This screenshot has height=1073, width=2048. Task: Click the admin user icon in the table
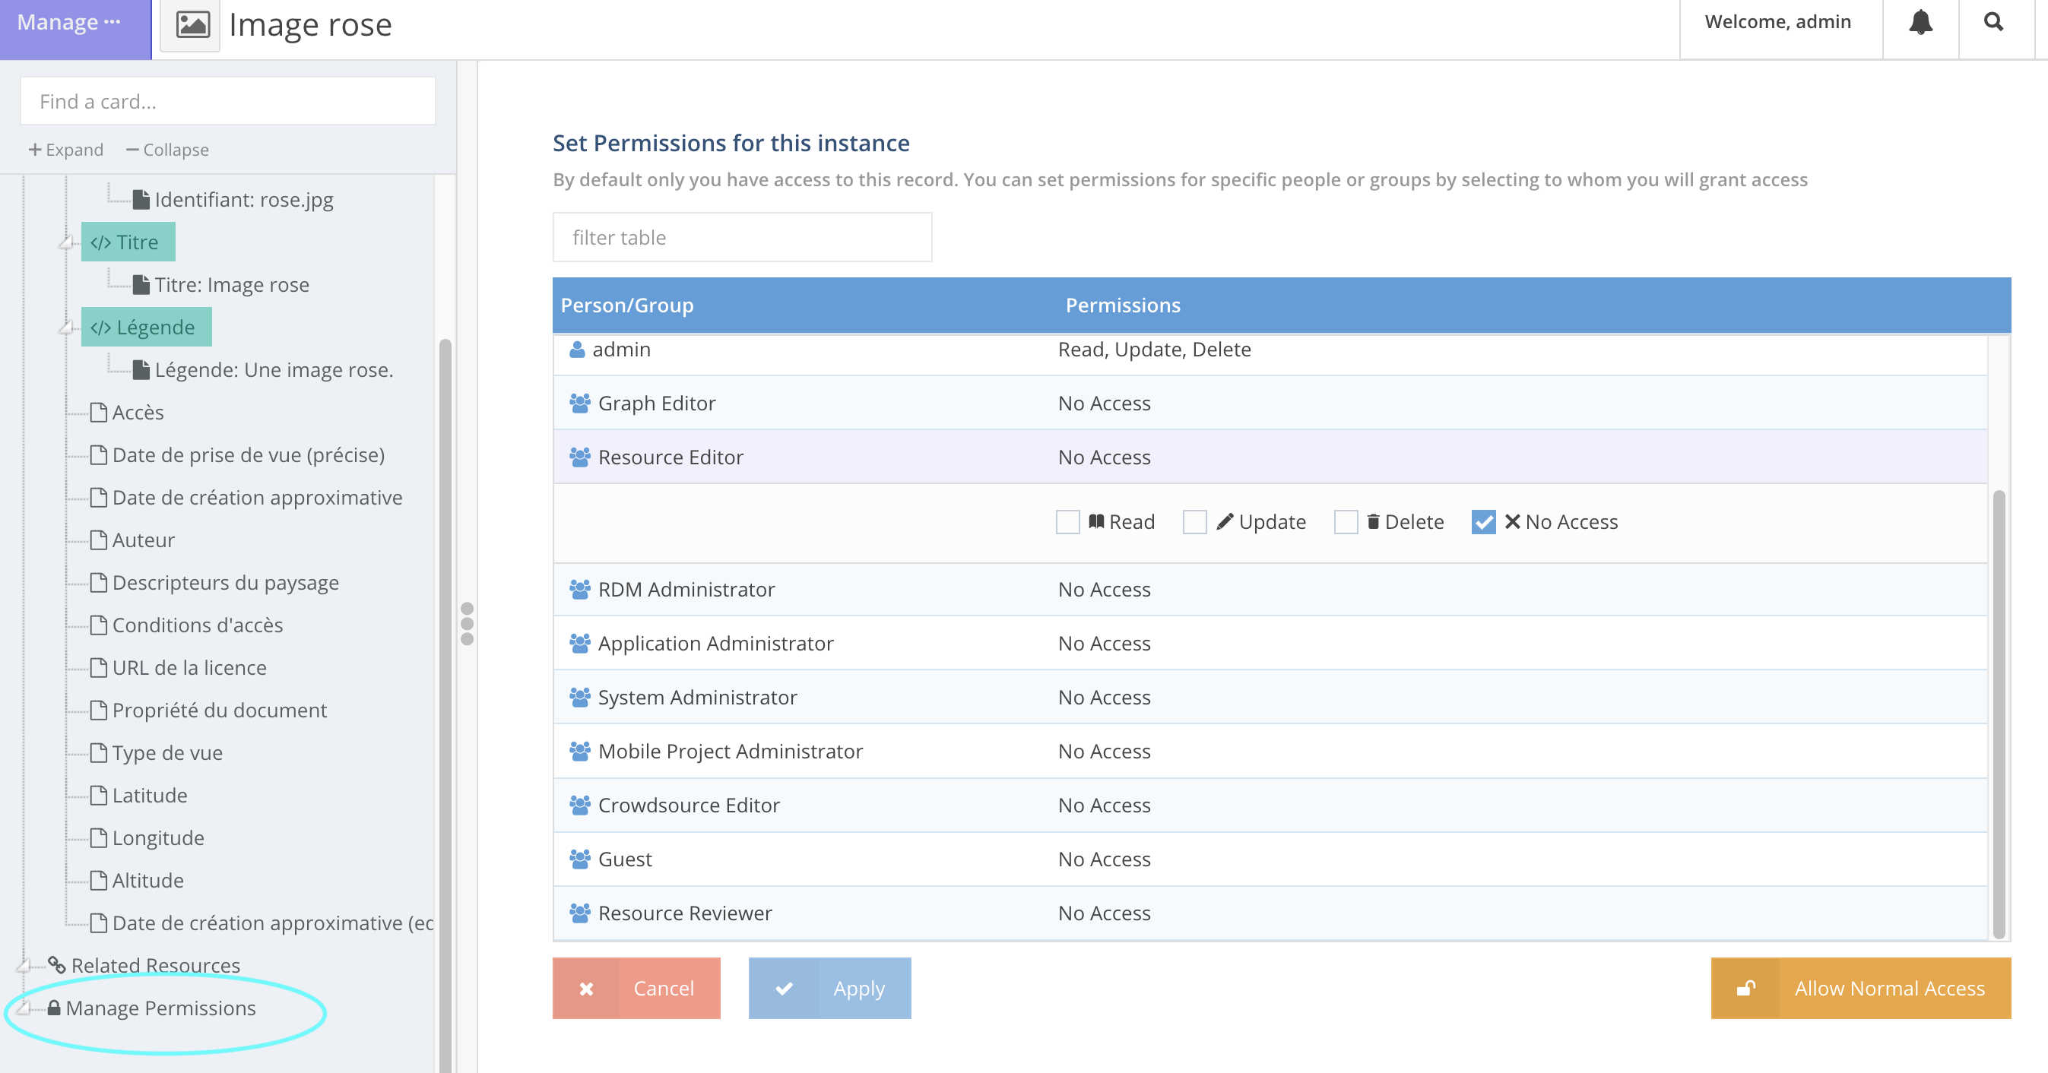pos(577,350)
